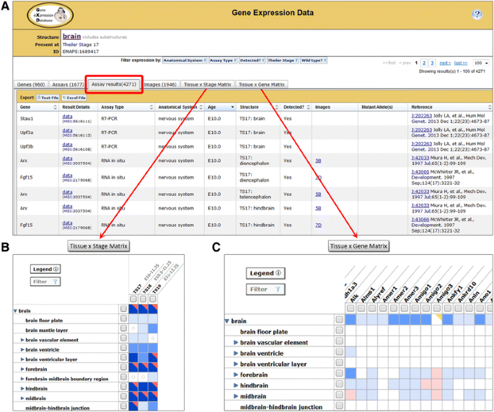Switch to the Assay results tab
This screenshot has height=412, width=494.
click(113, 84)
